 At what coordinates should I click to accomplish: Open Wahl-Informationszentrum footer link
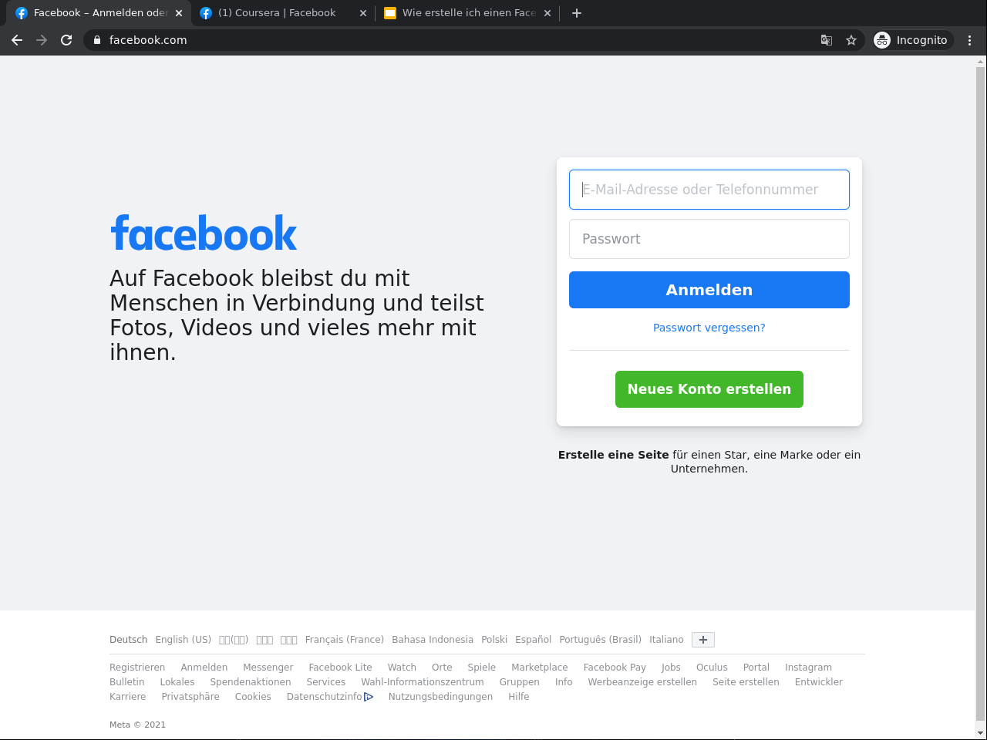click(423, 682)
